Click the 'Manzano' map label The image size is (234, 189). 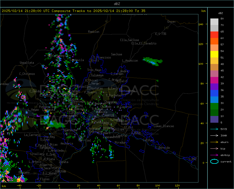click(24, 172)
